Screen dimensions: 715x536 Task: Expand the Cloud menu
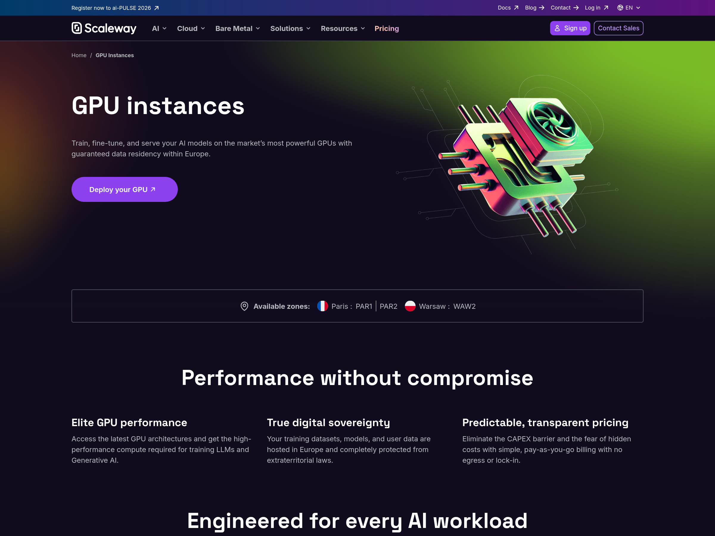191,28
